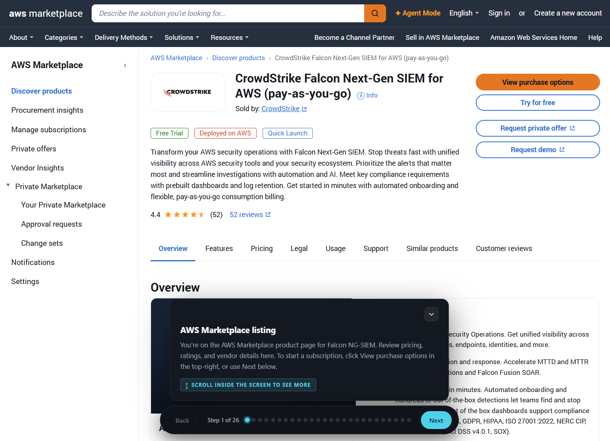Click the Deployed on AWS badge
This screenshot has width=610, height=441.
pyautogui.click(x=225, y=133)
